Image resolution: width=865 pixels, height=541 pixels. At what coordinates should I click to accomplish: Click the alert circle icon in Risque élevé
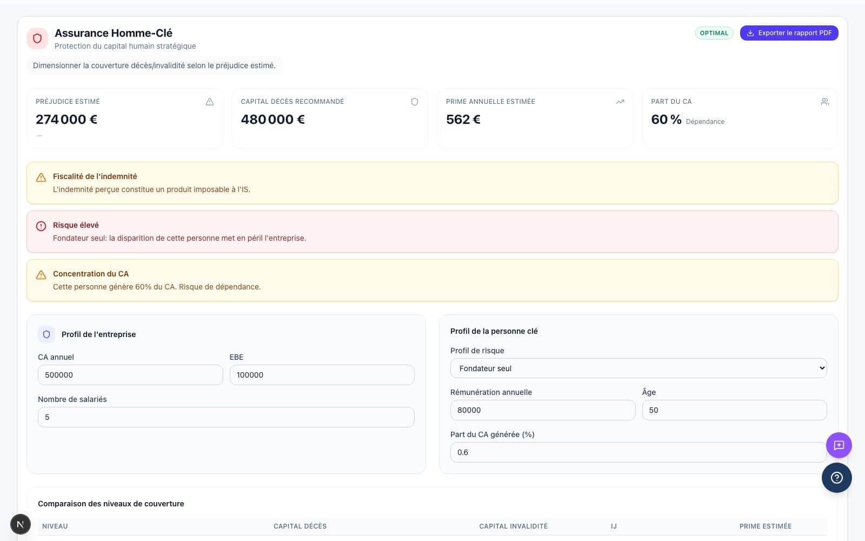point(41,226)
